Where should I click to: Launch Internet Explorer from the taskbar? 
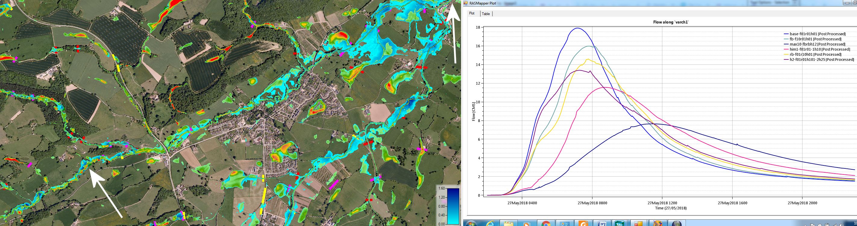click(x=490, y=224)
